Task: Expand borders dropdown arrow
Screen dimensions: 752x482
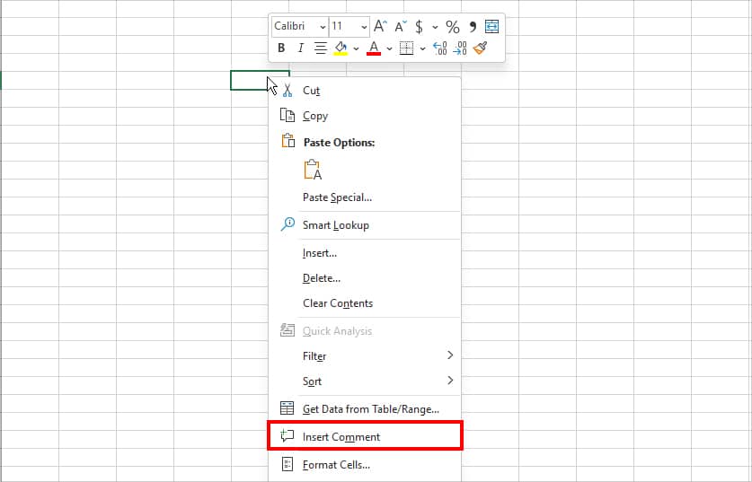Action: click(422, 48)
